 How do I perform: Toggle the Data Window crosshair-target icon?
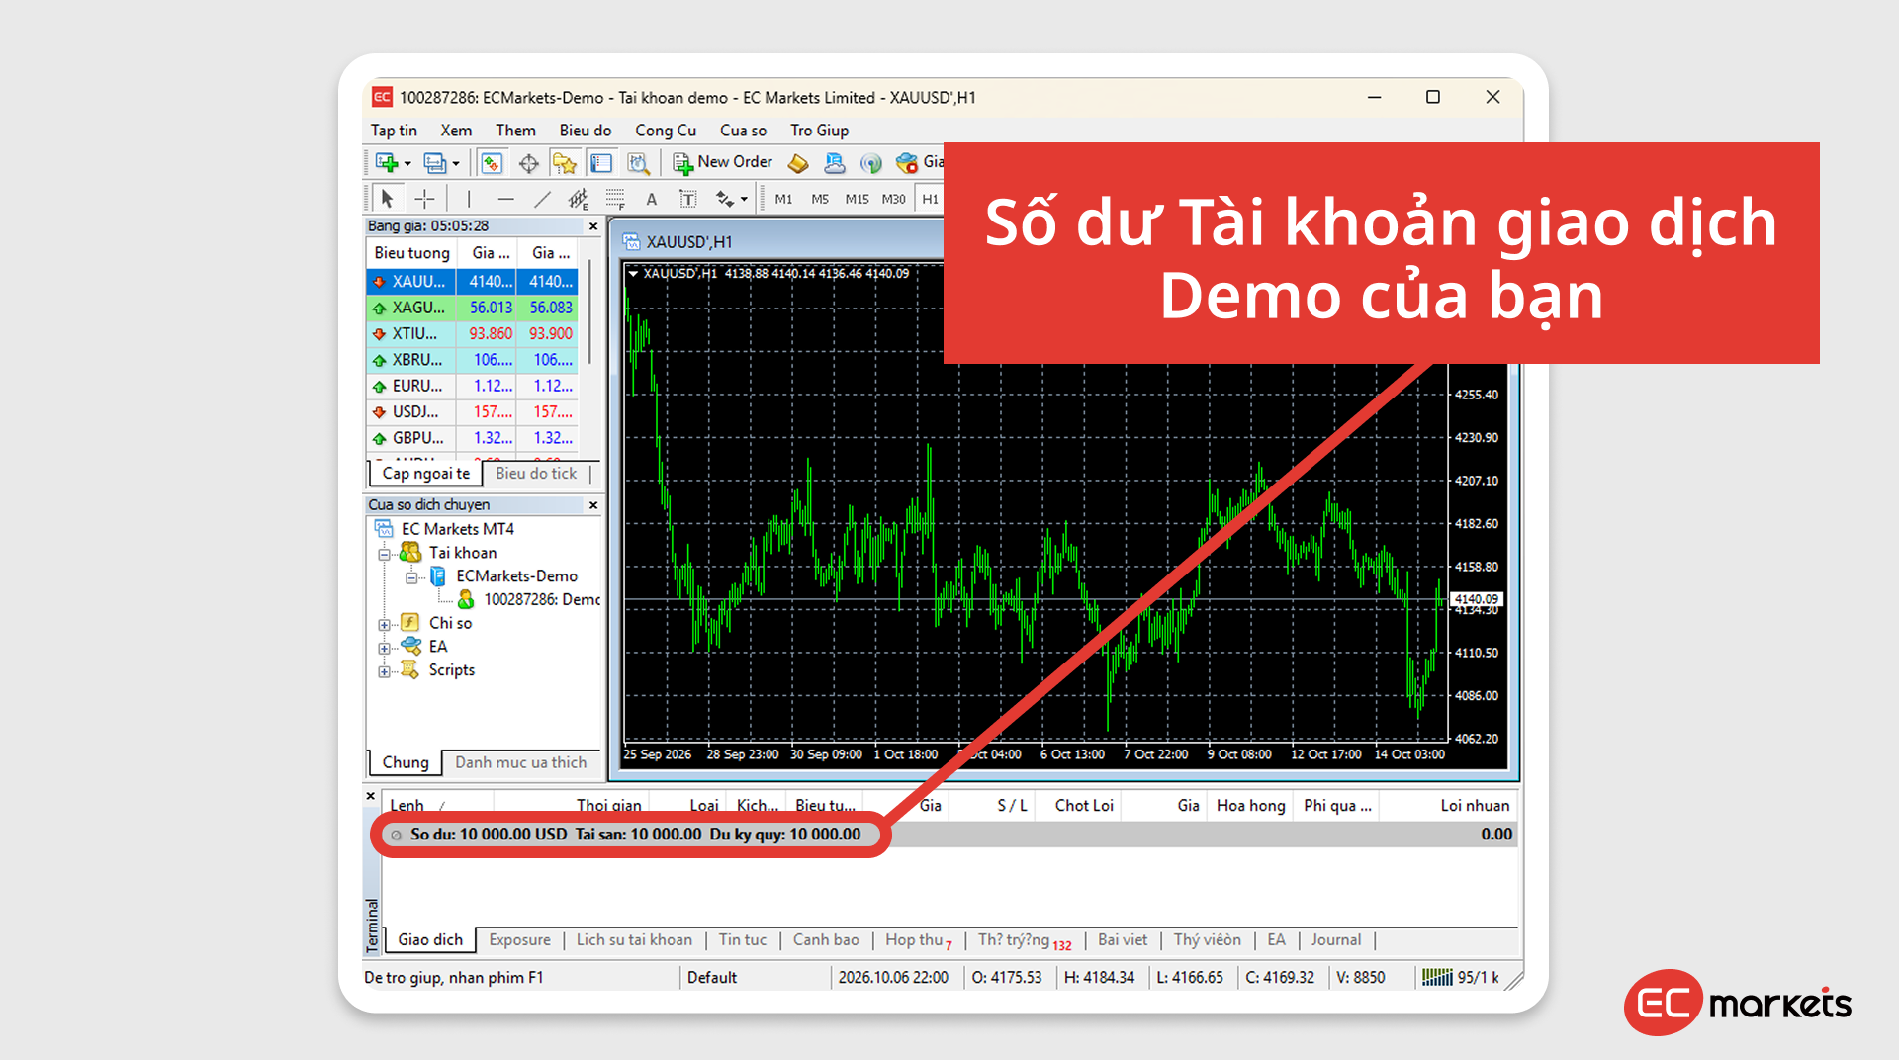coord(529,163)
